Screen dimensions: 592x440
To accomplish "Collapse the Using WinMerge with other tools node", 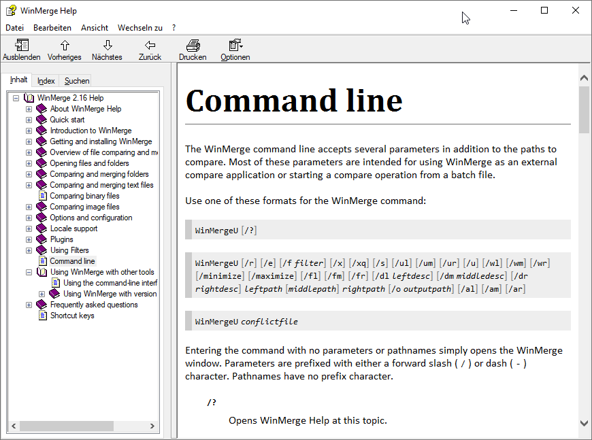I will point(29,272).
